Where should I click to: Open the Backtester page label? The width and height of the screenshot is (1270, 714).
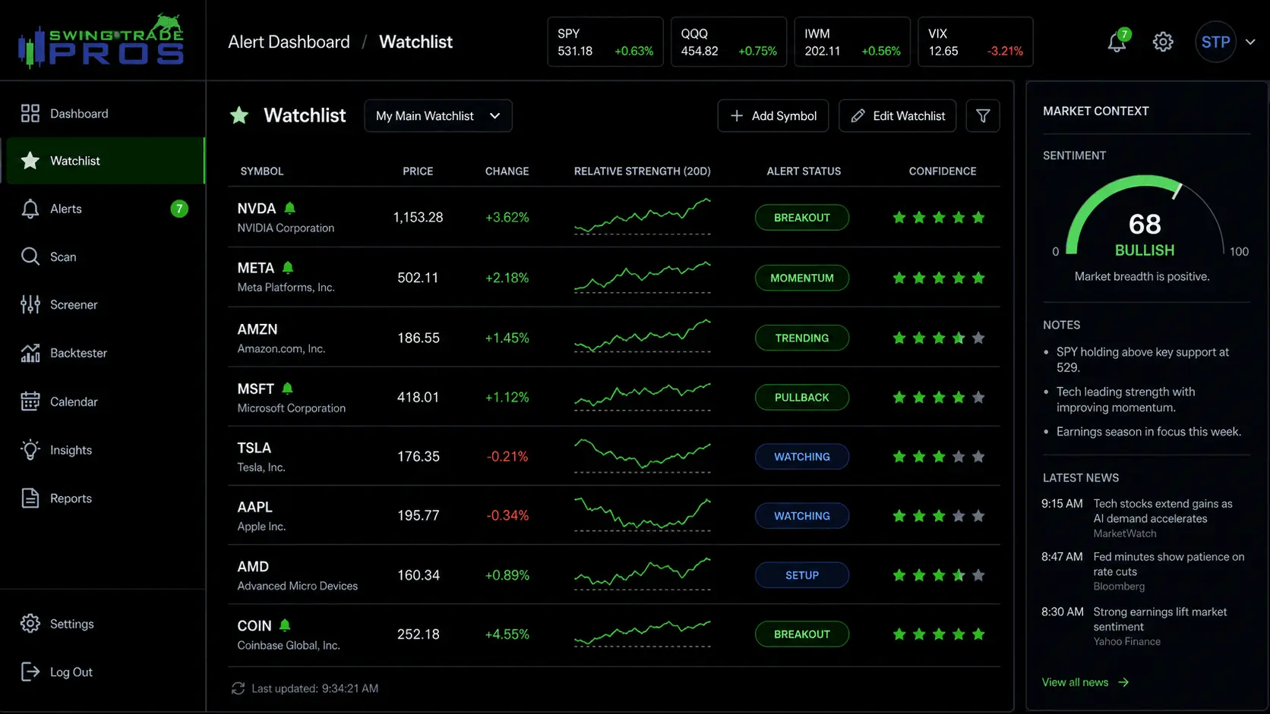pos(78,353)
